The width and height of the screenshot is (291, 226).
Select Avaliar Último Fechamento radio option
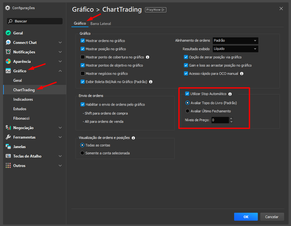pyautogui.click(x=188, y=111)
